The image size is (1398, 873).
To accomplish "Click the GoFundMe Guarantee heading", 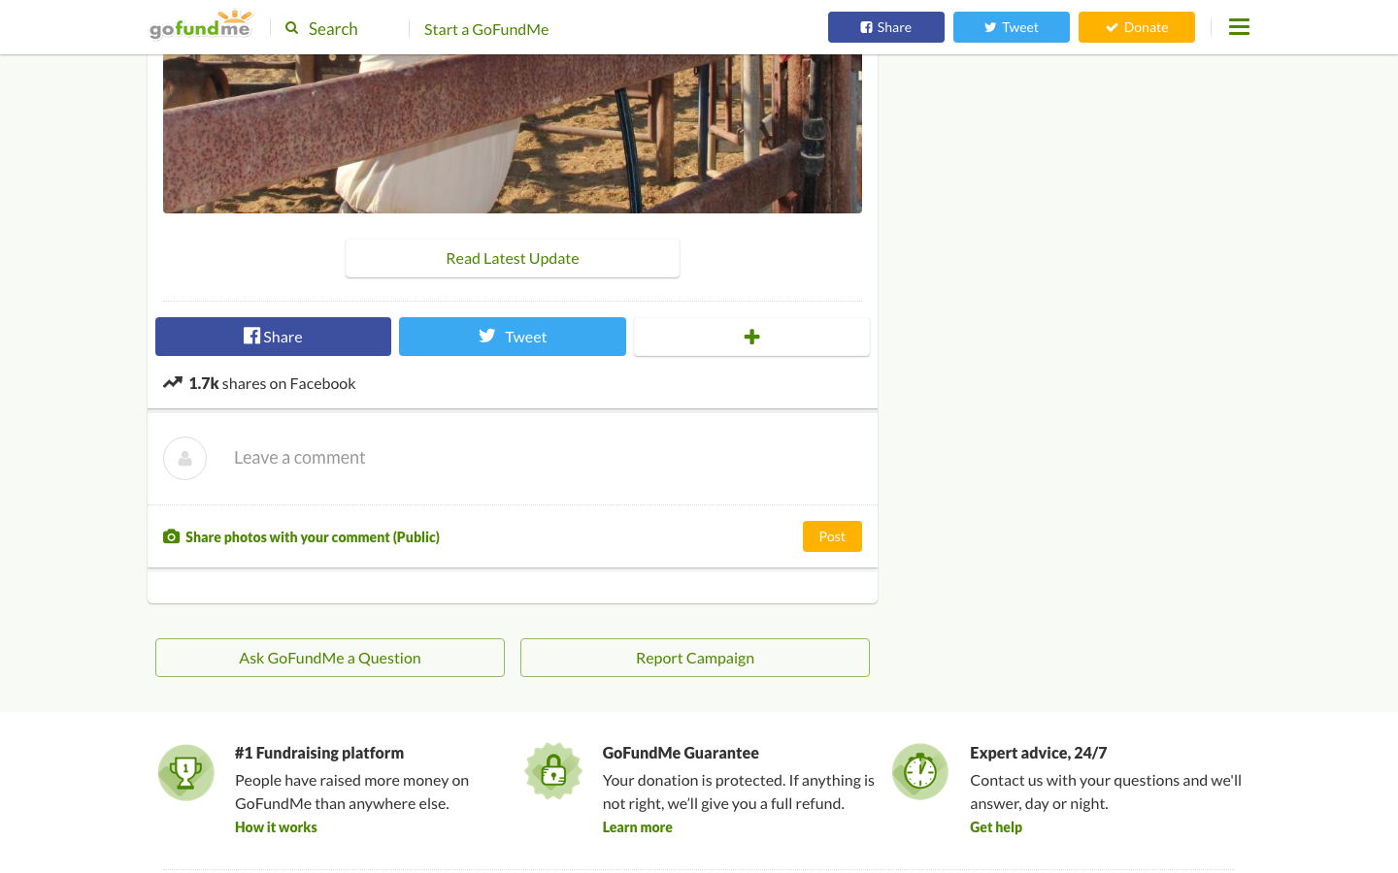I will 681,753.
